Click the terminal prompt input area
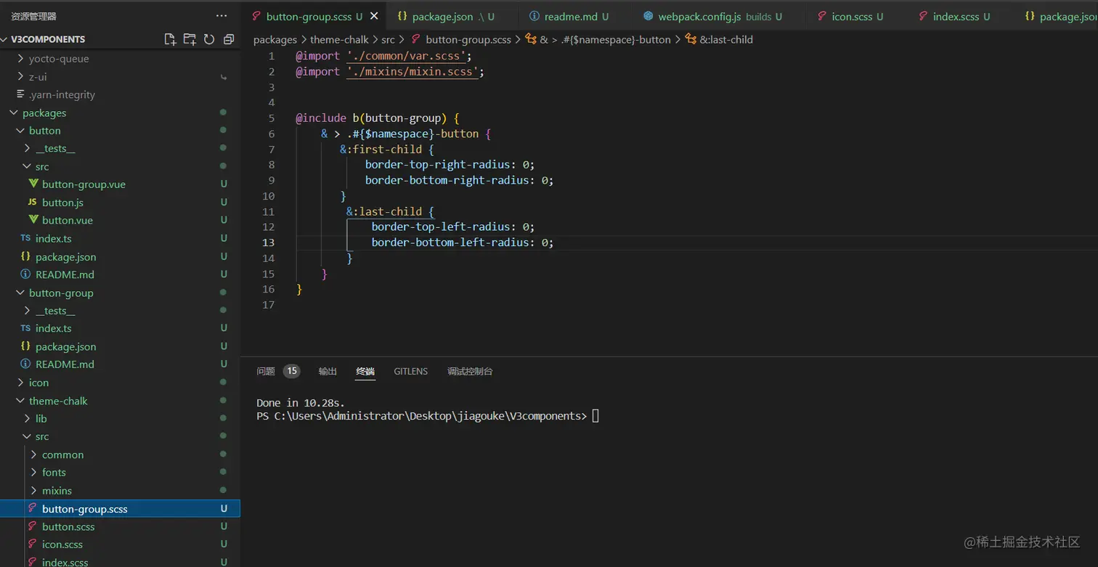The image size is (1098, 567). pos(595,416)
